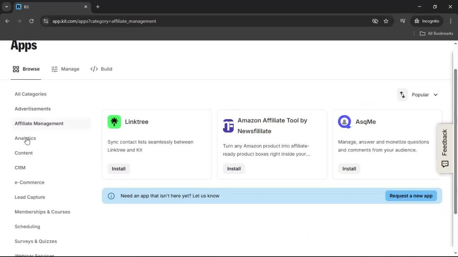Click the Linktree app icon
The width and height of the screenshot is (458, 257).
coord(114,121)
